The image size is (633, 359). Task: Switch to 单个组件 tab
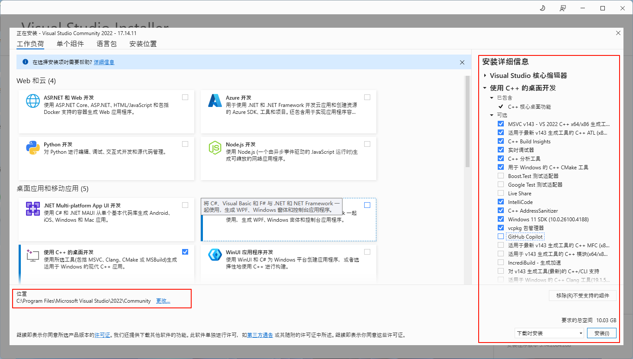click(x=70, y=44)
